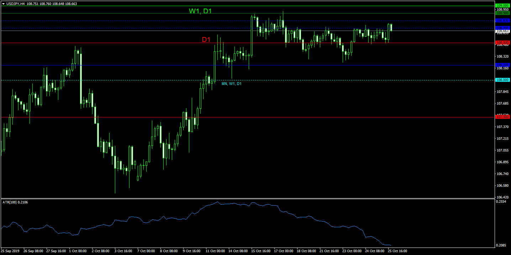Click the 107.845 value on price scale
This screenshot has width=511, height=255.
pyautogui.click(x=502, y=92)
